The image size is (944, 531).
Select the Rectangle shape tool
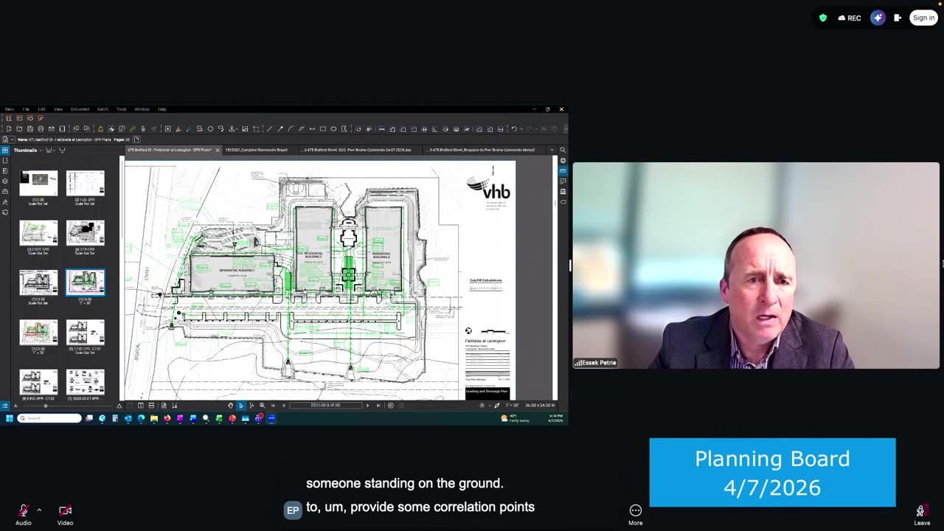point(322,129)
